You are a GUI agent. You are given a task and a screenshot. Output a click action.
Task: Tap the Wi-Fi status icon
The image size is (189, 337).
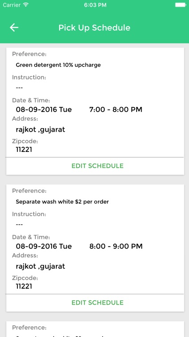coord(26,5)
